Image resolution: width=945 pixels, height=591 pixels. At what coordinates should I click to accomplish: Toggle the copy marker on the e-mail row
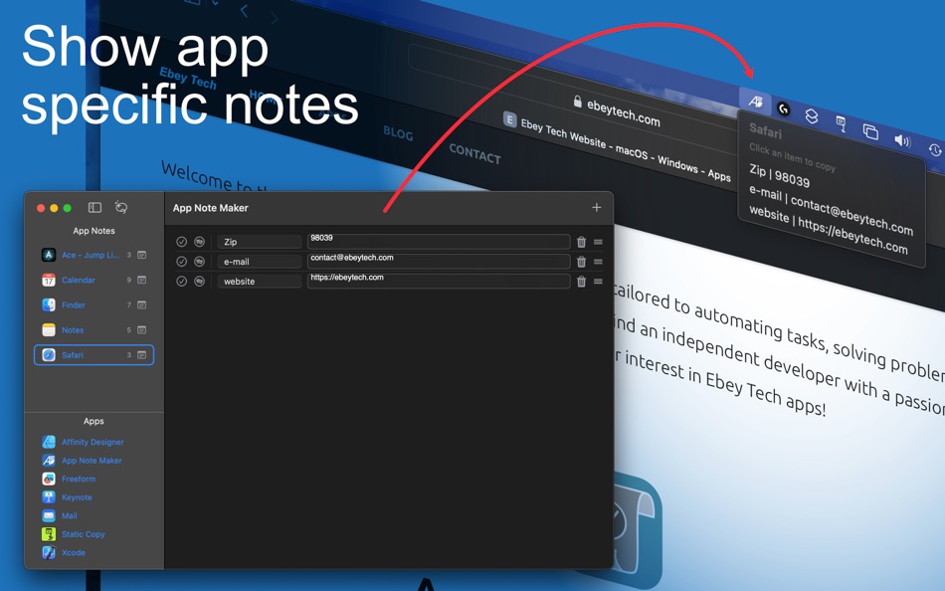click(199, 260)
